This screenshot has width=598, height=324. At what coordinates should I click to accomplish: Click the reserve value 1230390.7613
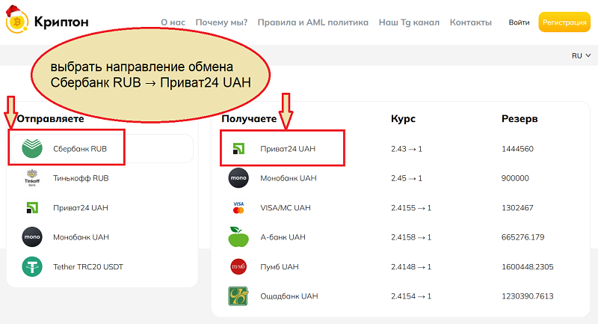pos(528,296)
